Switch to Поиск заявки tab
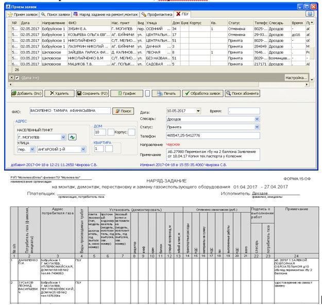Image resolution: width=322 pixels, height=305 pixels. 56,14
